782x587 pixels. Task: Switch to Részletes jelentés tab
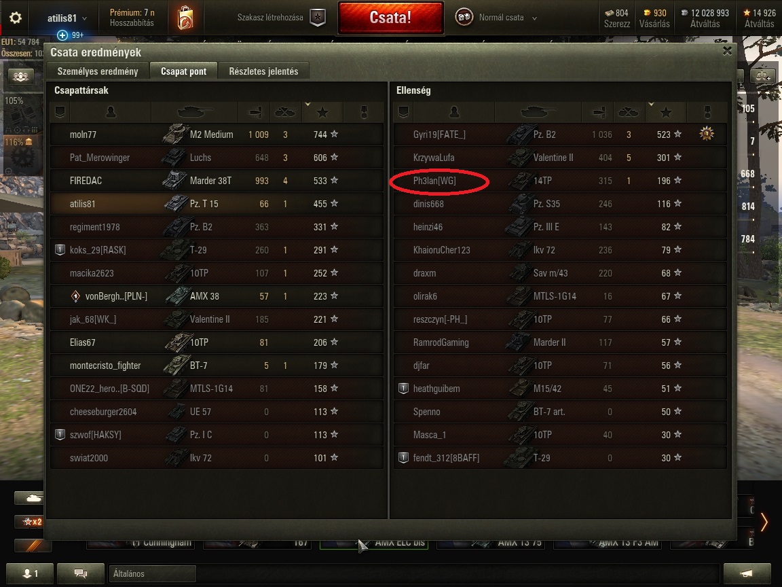(x=263, y=71)
